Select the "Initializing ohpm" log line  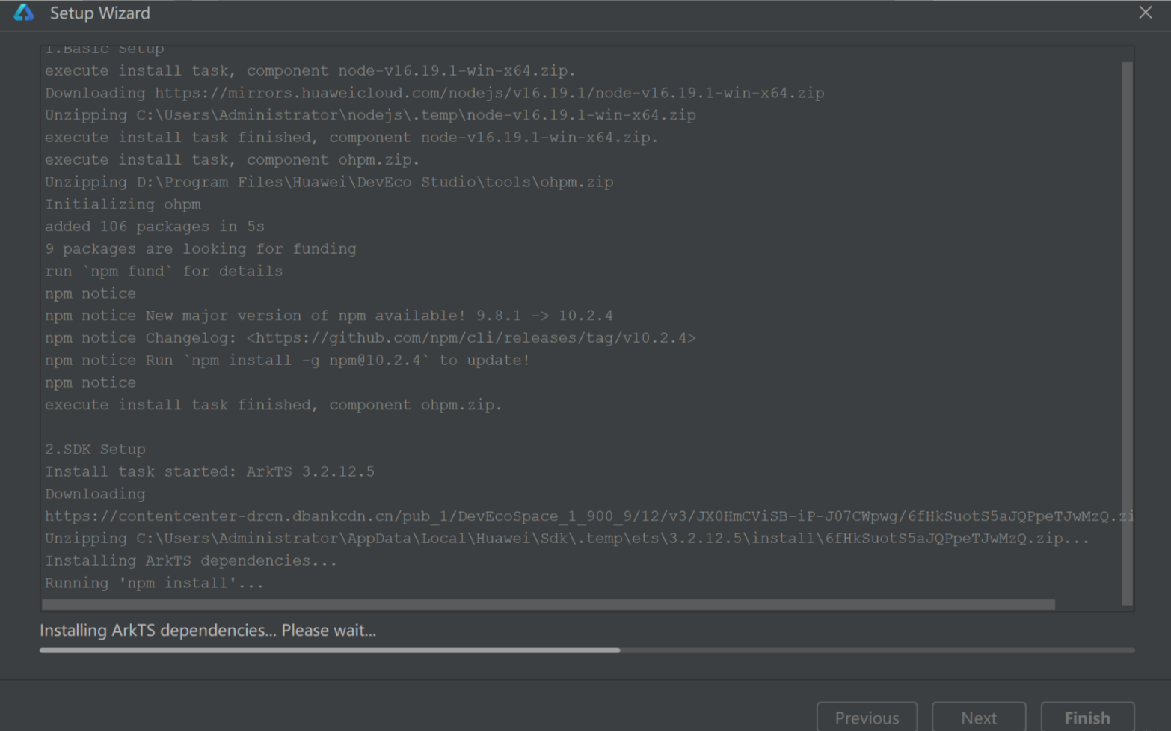[x=123, y=204]
